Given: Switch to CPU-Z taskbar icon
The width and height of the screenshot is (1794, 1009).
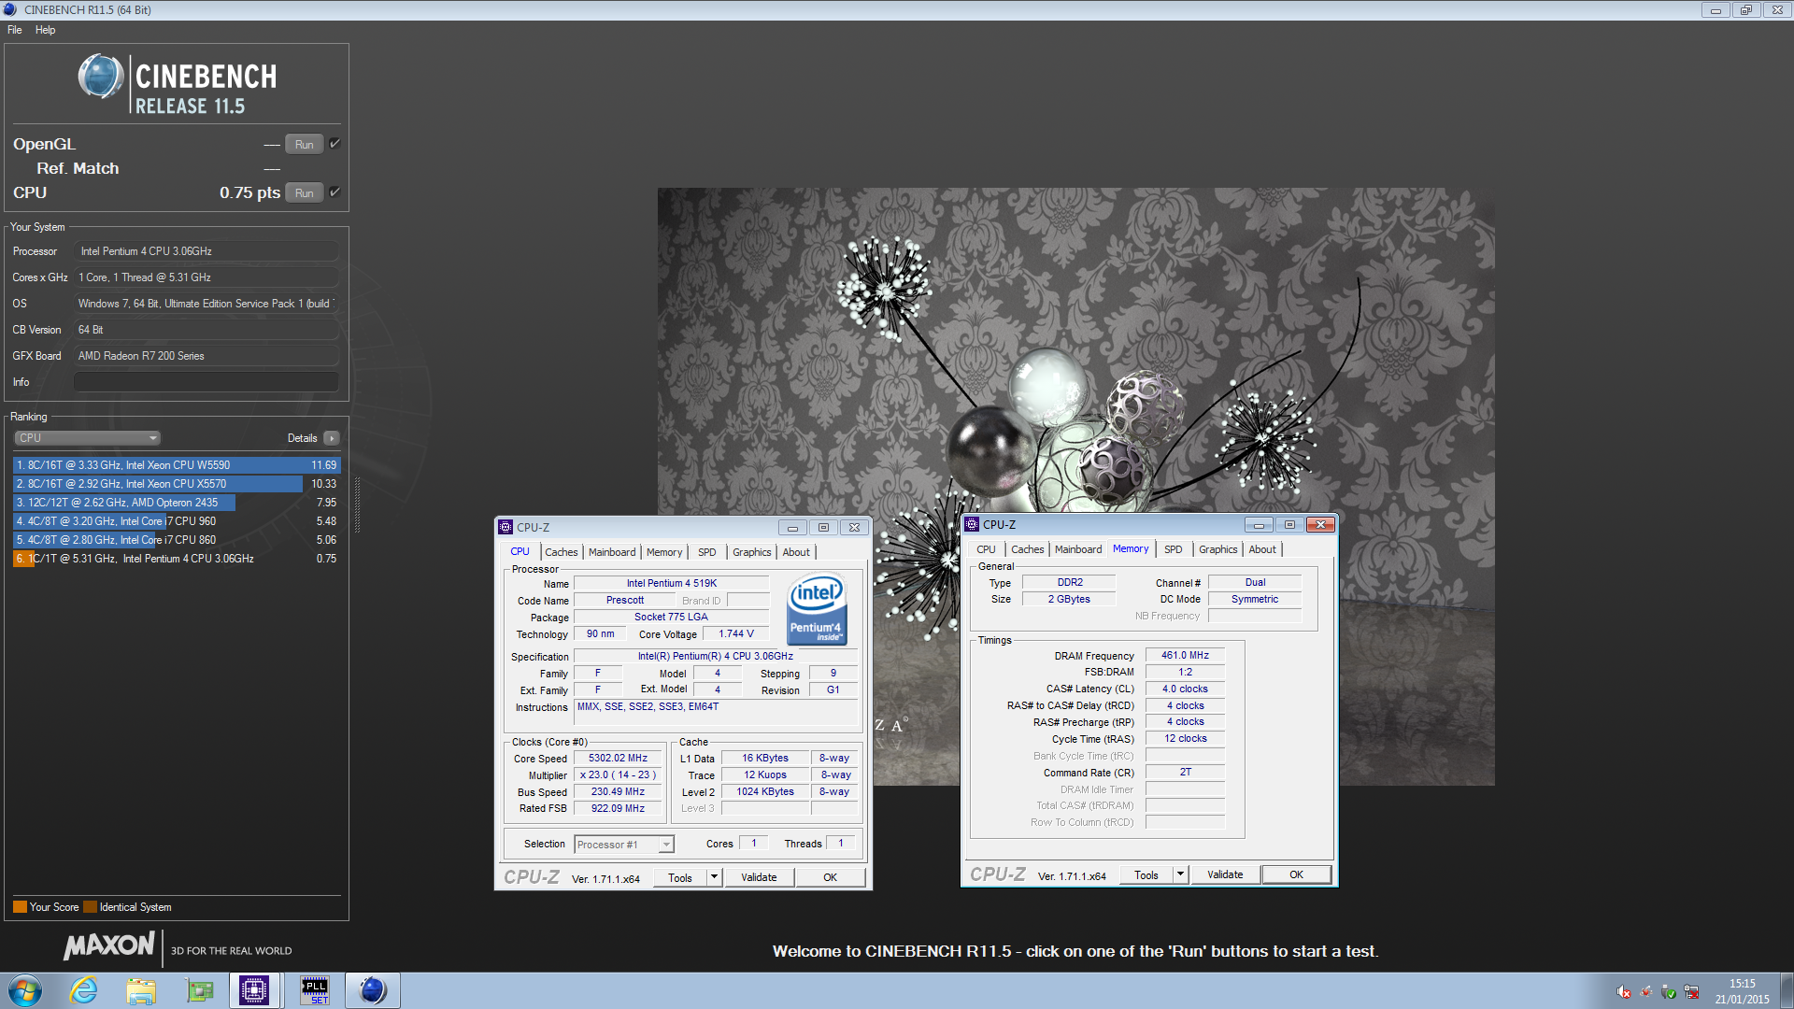Looking at the screenshot, I should 254,990.
